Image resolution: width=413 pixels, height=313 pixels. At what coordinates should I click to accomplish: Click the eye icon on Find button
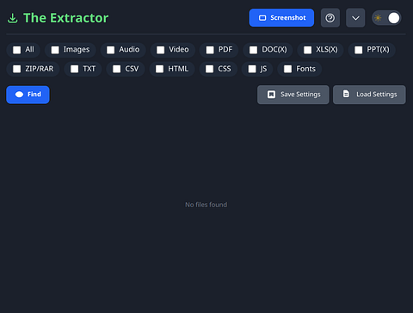(x=19, y=95)
